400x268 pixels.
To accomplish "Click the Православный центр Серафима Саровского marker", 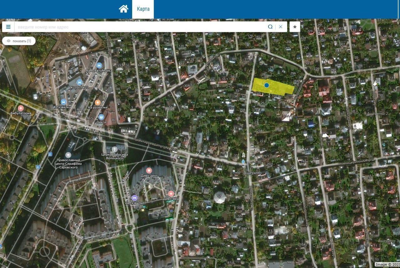I will pyautogui.click(x=68, y=155).
